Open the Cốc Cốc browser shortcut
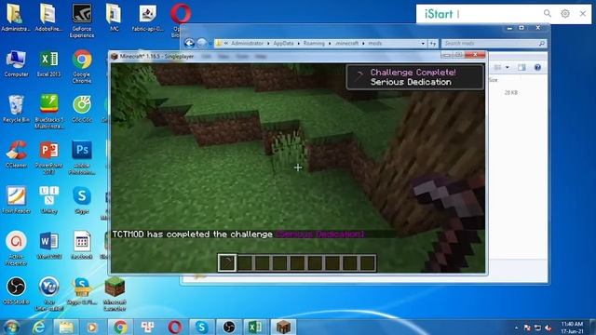Image resolution: width=596 pixels, height=335 pixels. (82, 110)
